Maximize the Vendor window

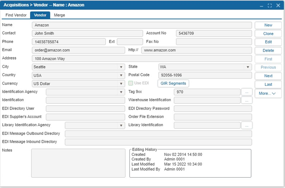click(x=270, y=5)
